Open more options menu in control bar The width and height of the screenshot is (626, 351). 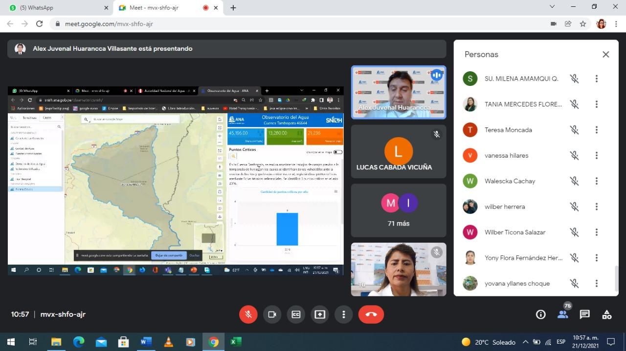(x=344, y=314)
